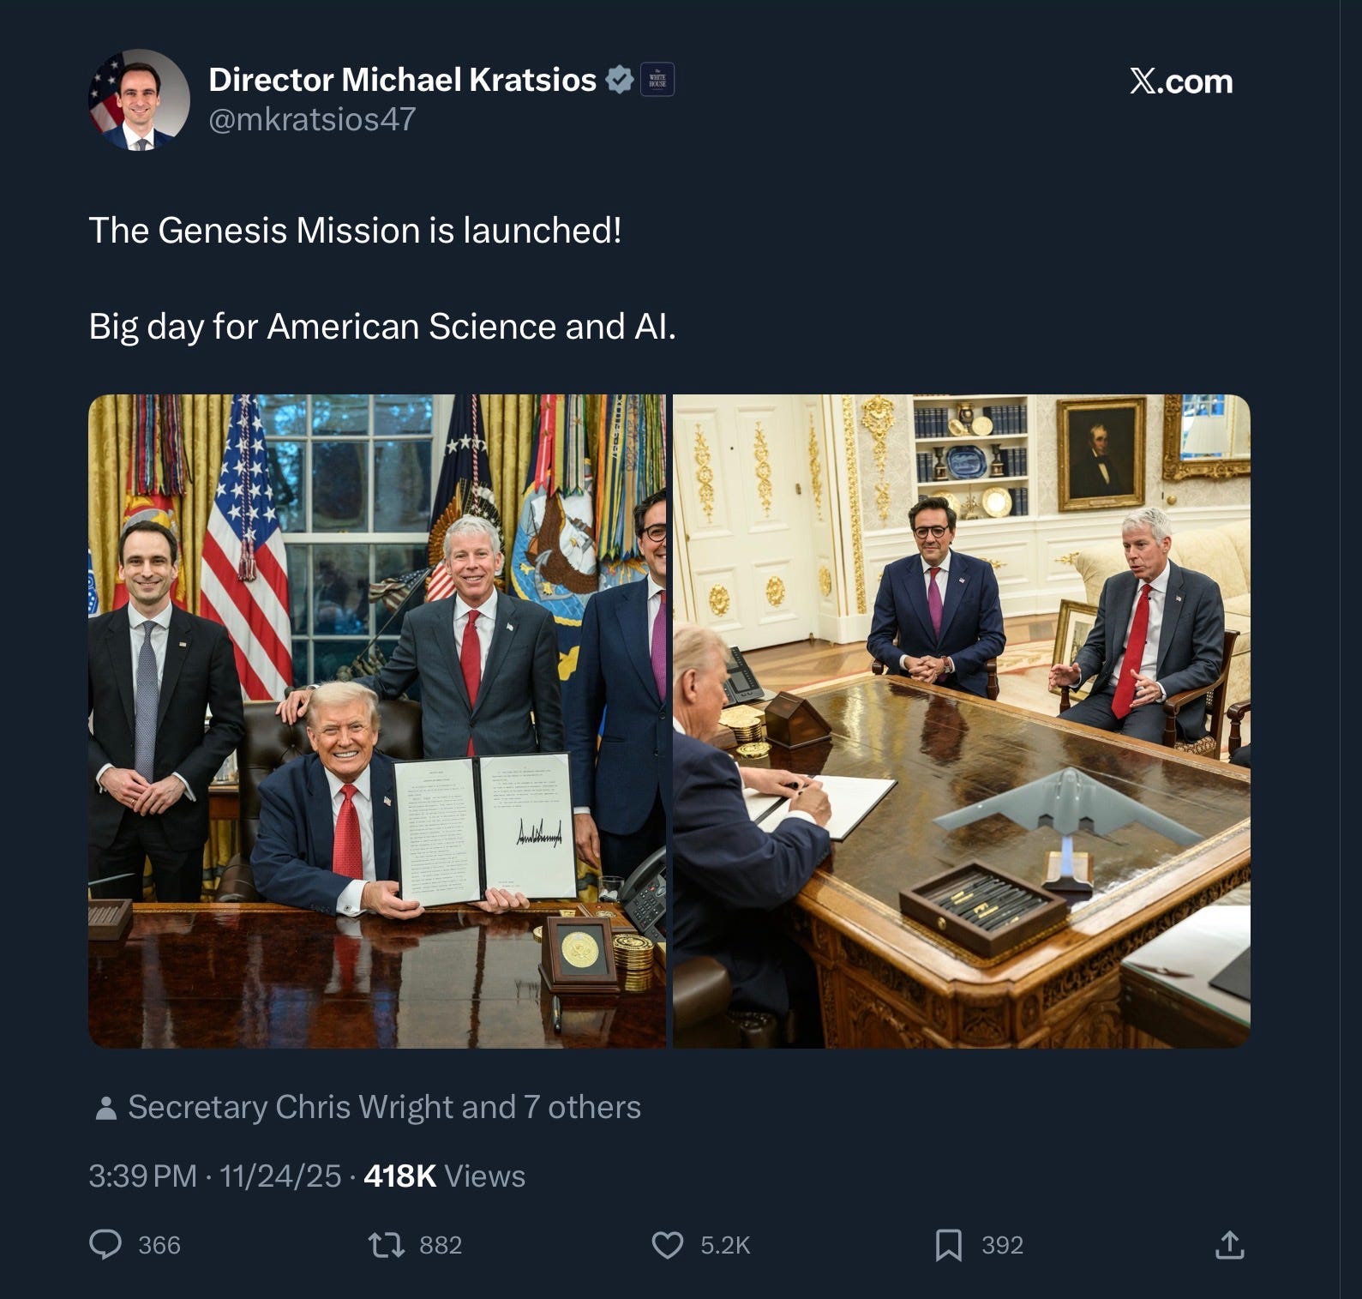This screenshot has height=1299, width=1362.
Task: Click the X.com logo
Action: coord(1181,81)
